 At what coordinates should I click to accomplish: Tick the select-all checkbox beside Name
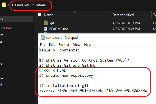(x=39, y=15)
